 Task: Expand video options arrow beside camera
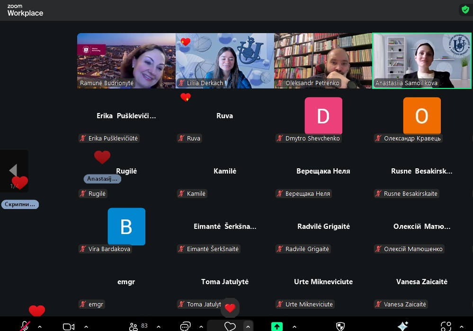pyautogui.click(x=86, y=326)
